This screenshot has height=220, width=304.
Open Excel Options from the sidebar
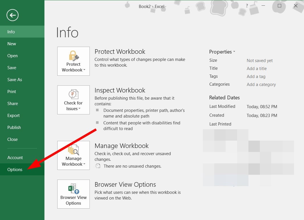coord(22,169)
